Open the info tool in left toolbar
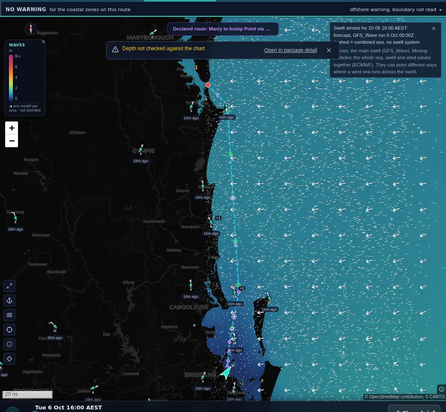The image size is (446, 412). [x=9, y=344]
